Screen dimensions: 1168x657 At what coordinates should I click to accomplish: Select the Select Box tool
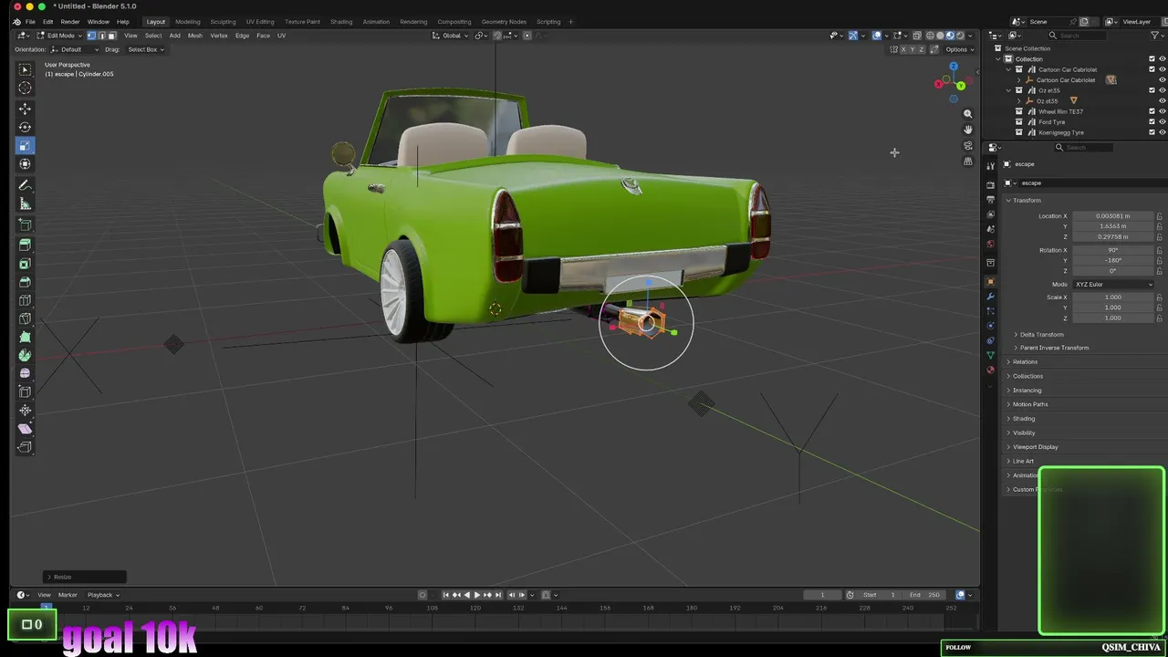click(25, 69)
